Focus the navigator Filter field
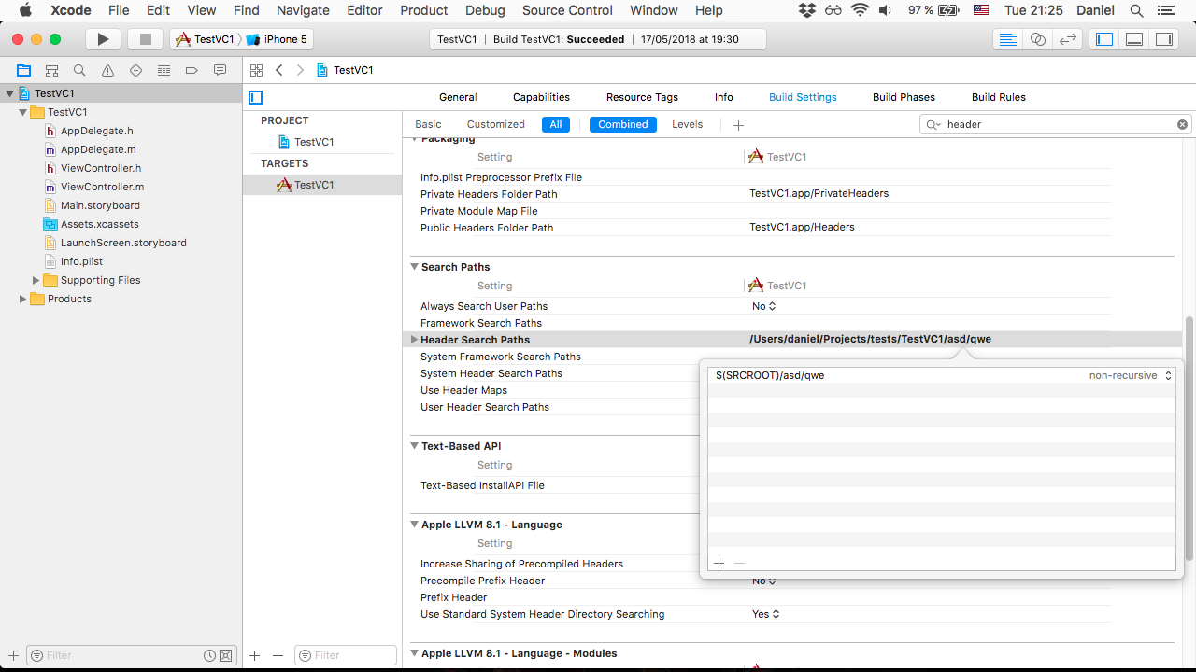 pos(131,655)
